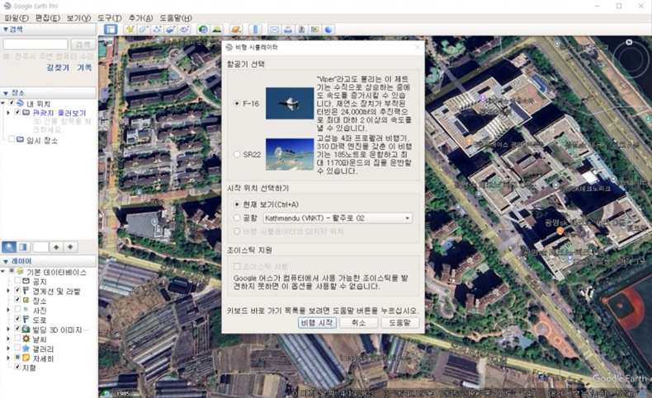
Task: Expand the 빌딩 3D 이미지 layer node
Action: (x=8, y=329)
